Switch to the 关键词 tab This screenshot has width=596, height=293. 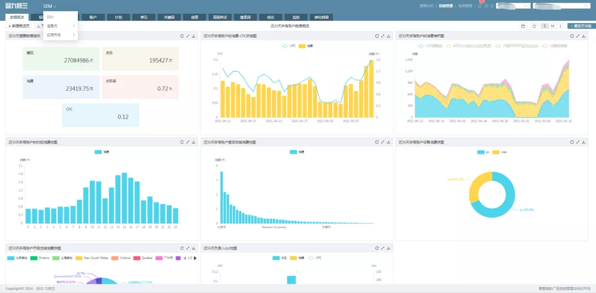(x=169, y=17)
